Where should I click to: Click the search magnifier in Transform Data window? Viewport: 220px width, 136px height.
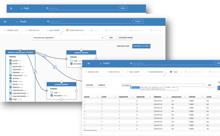click(x=131, y=63)
